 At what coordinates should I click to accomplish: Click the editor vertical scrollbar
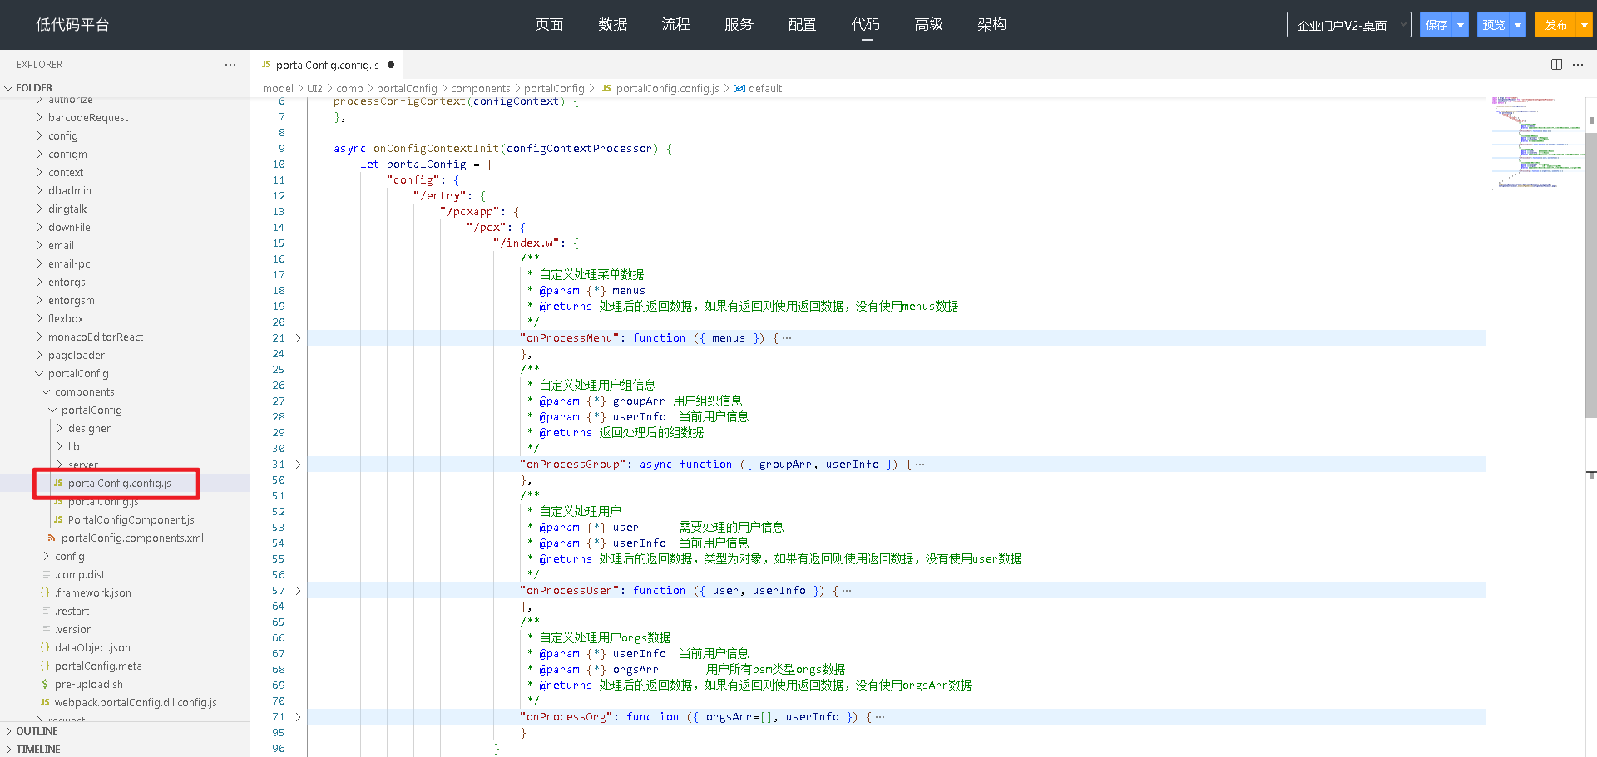1590,274
